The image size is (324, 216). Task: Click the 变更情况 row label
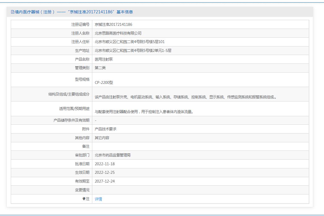click(82, 190)
